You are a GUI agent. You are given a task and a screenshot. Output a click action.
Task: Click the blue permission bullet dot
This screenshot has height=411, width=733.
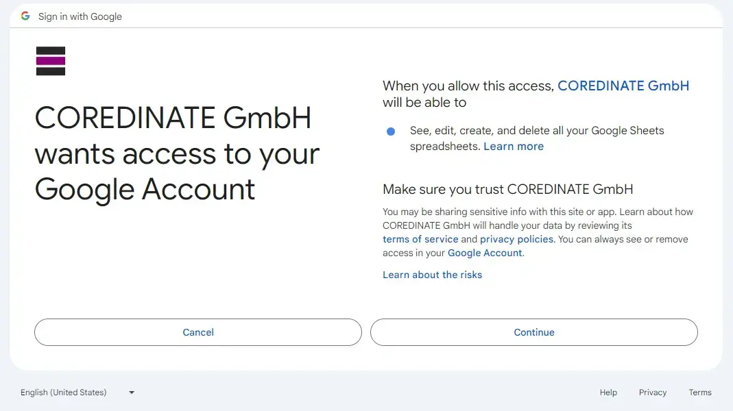pos(391,131)
